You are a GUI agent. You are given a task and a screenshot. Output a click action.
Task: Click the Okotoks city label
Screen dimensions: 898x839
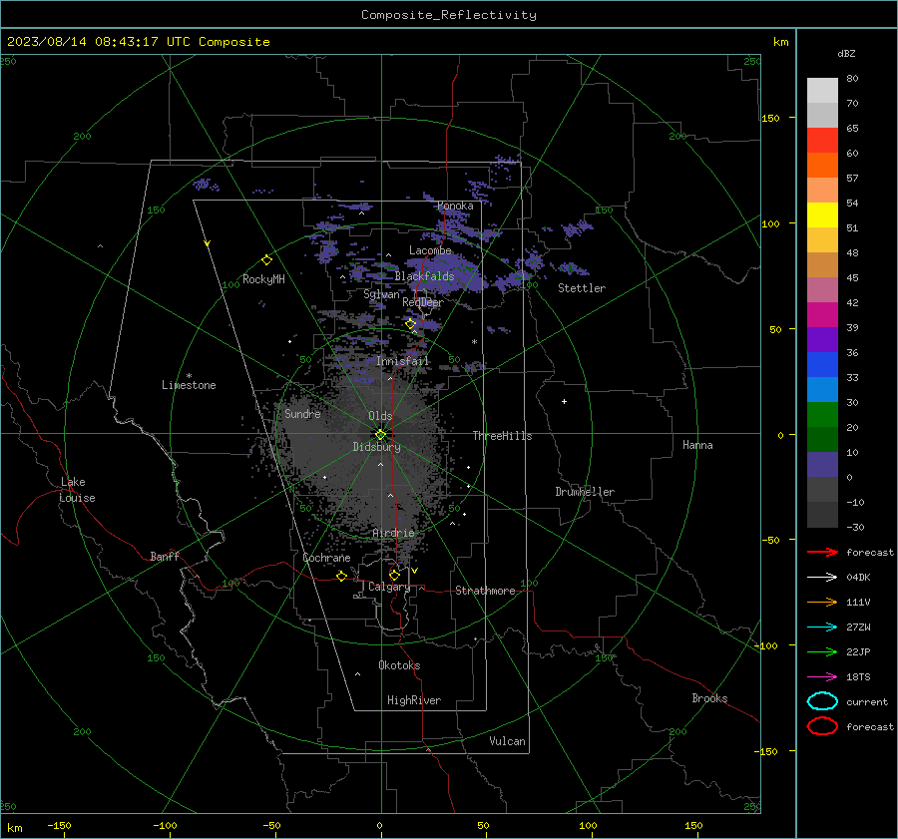399,665
